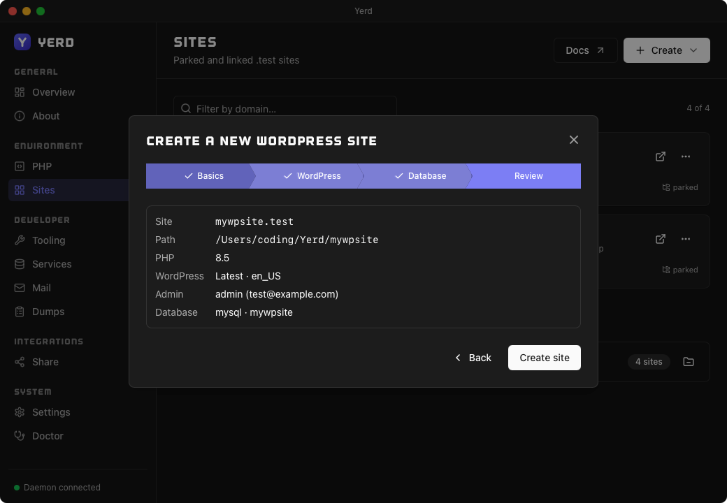Click the 4 sites badge
Viewport: 727px width, 503px height.
(649, 362)
